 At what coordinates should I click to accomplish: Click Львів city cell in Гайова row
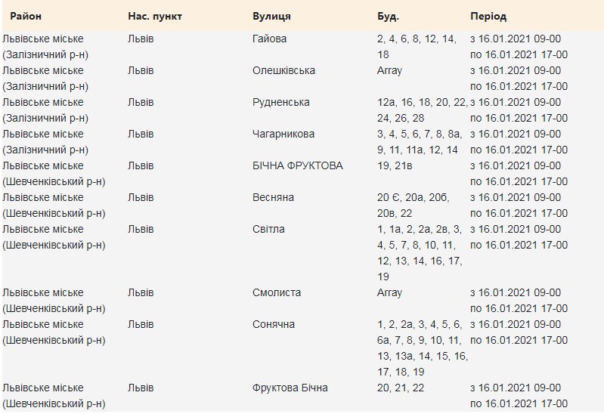[141, 39]
